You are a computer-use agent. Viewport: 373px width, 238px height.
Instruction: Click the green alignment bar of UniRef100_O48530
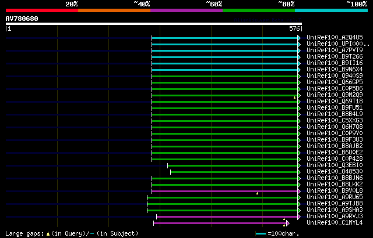(x=234, y=172)
